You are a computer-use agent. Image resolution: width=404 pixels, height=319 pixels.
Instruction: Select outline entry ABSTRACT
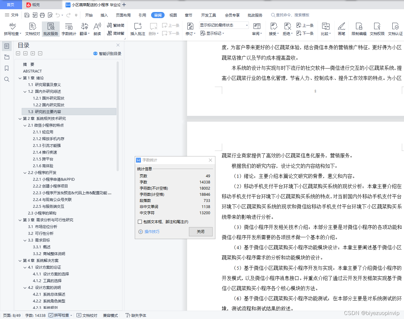[32, 71]
